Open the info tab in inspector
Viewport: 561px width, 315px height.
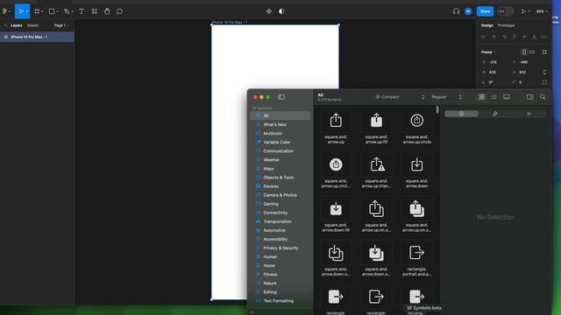tap(461, 114)
